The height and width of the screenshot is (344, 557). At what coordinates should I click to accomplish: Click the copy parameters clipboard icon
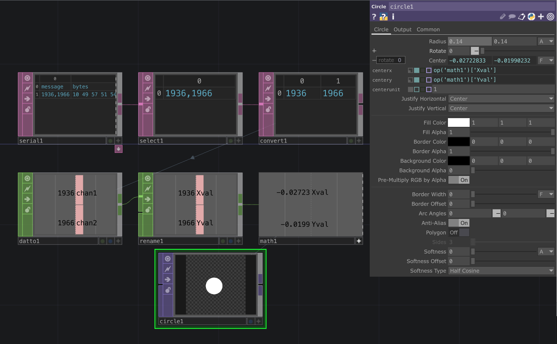pos(522,17)
